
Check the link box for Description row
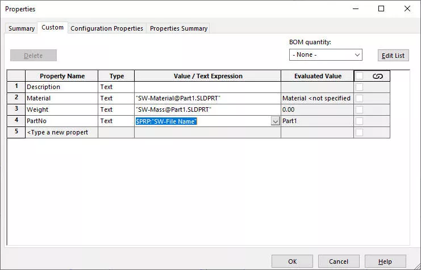(x=359, y=87)
